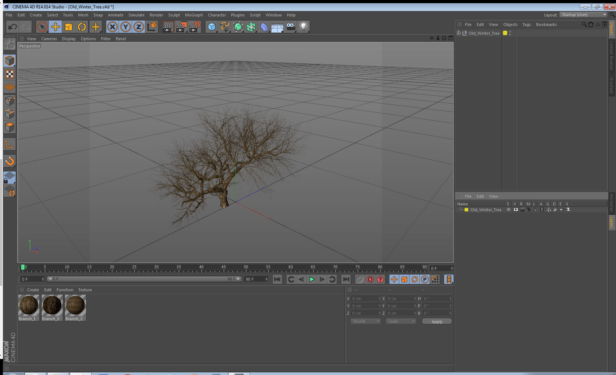Viewport: 616px width, 375px height.
Task: Select the Branch_2 material thumbnail
Action: 75,308
